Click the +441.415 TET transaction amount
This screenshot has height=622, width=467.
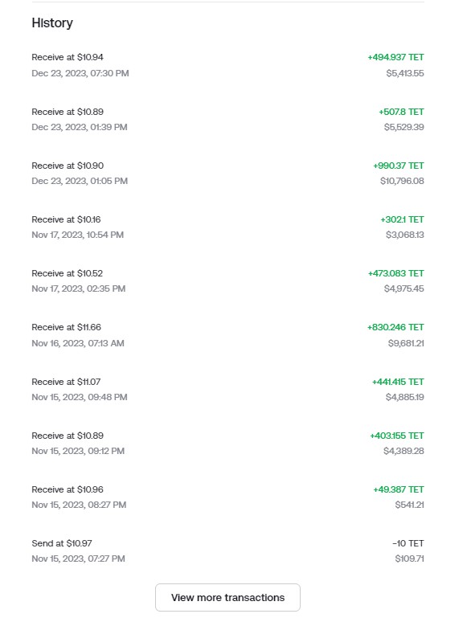tap(398, 382)
